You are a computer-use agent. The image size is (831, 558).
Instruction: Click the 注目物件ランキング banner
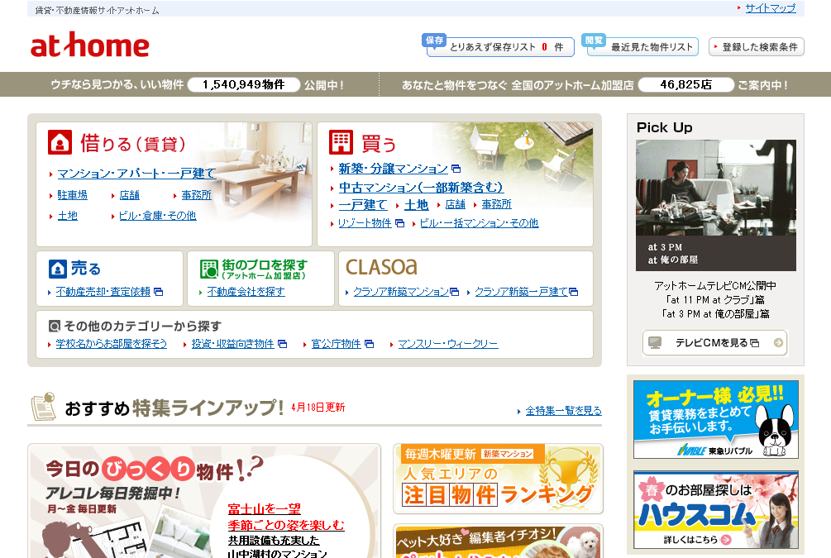tap(498, 479)
